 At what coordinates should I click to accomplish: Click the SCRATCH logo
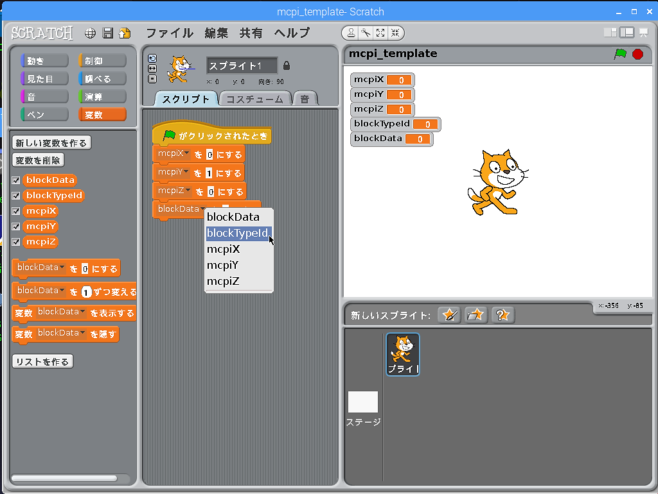click(42, 33)
